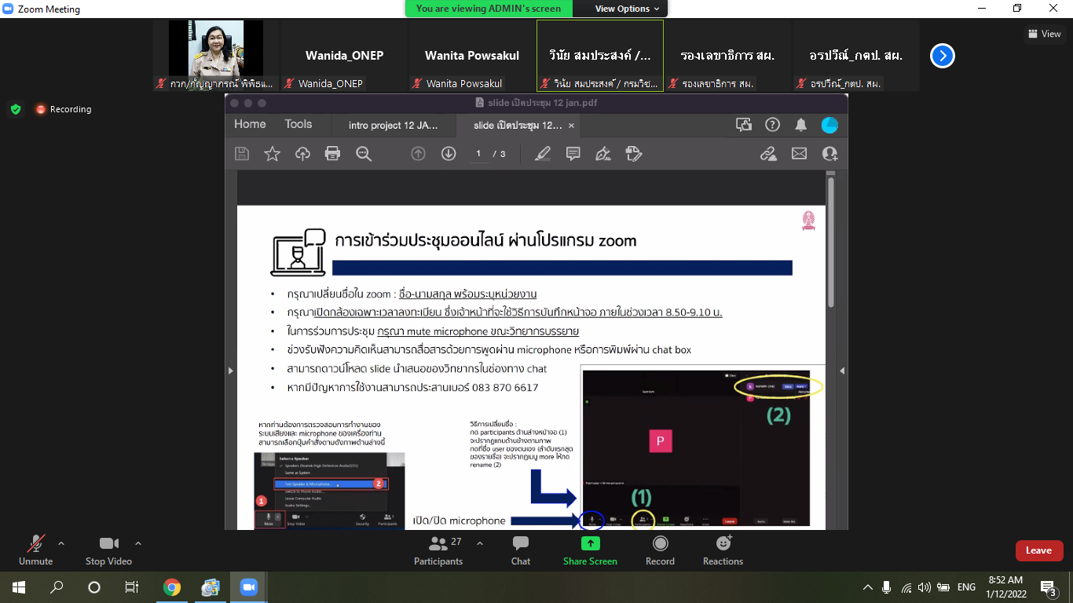Show next participants with blue arrow
Viewport: 1073px width, 603px height.
pos(943,56)
